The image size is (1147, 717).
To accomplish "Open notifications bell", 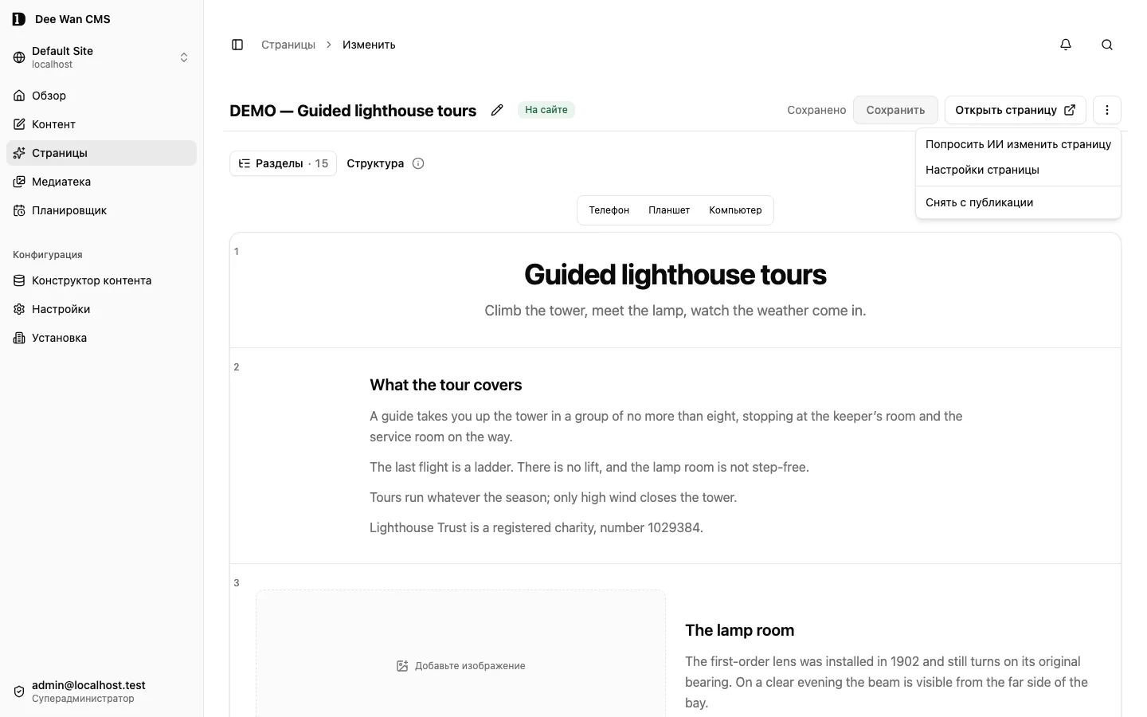I will pos(1066,45).
